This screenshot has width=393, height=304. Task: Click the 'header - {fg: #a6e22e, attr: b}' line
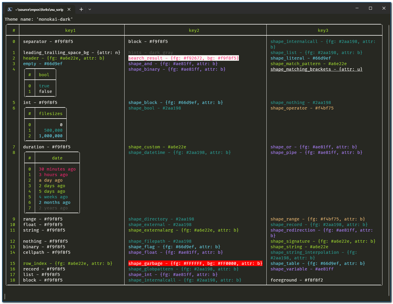tap(64, 58)
